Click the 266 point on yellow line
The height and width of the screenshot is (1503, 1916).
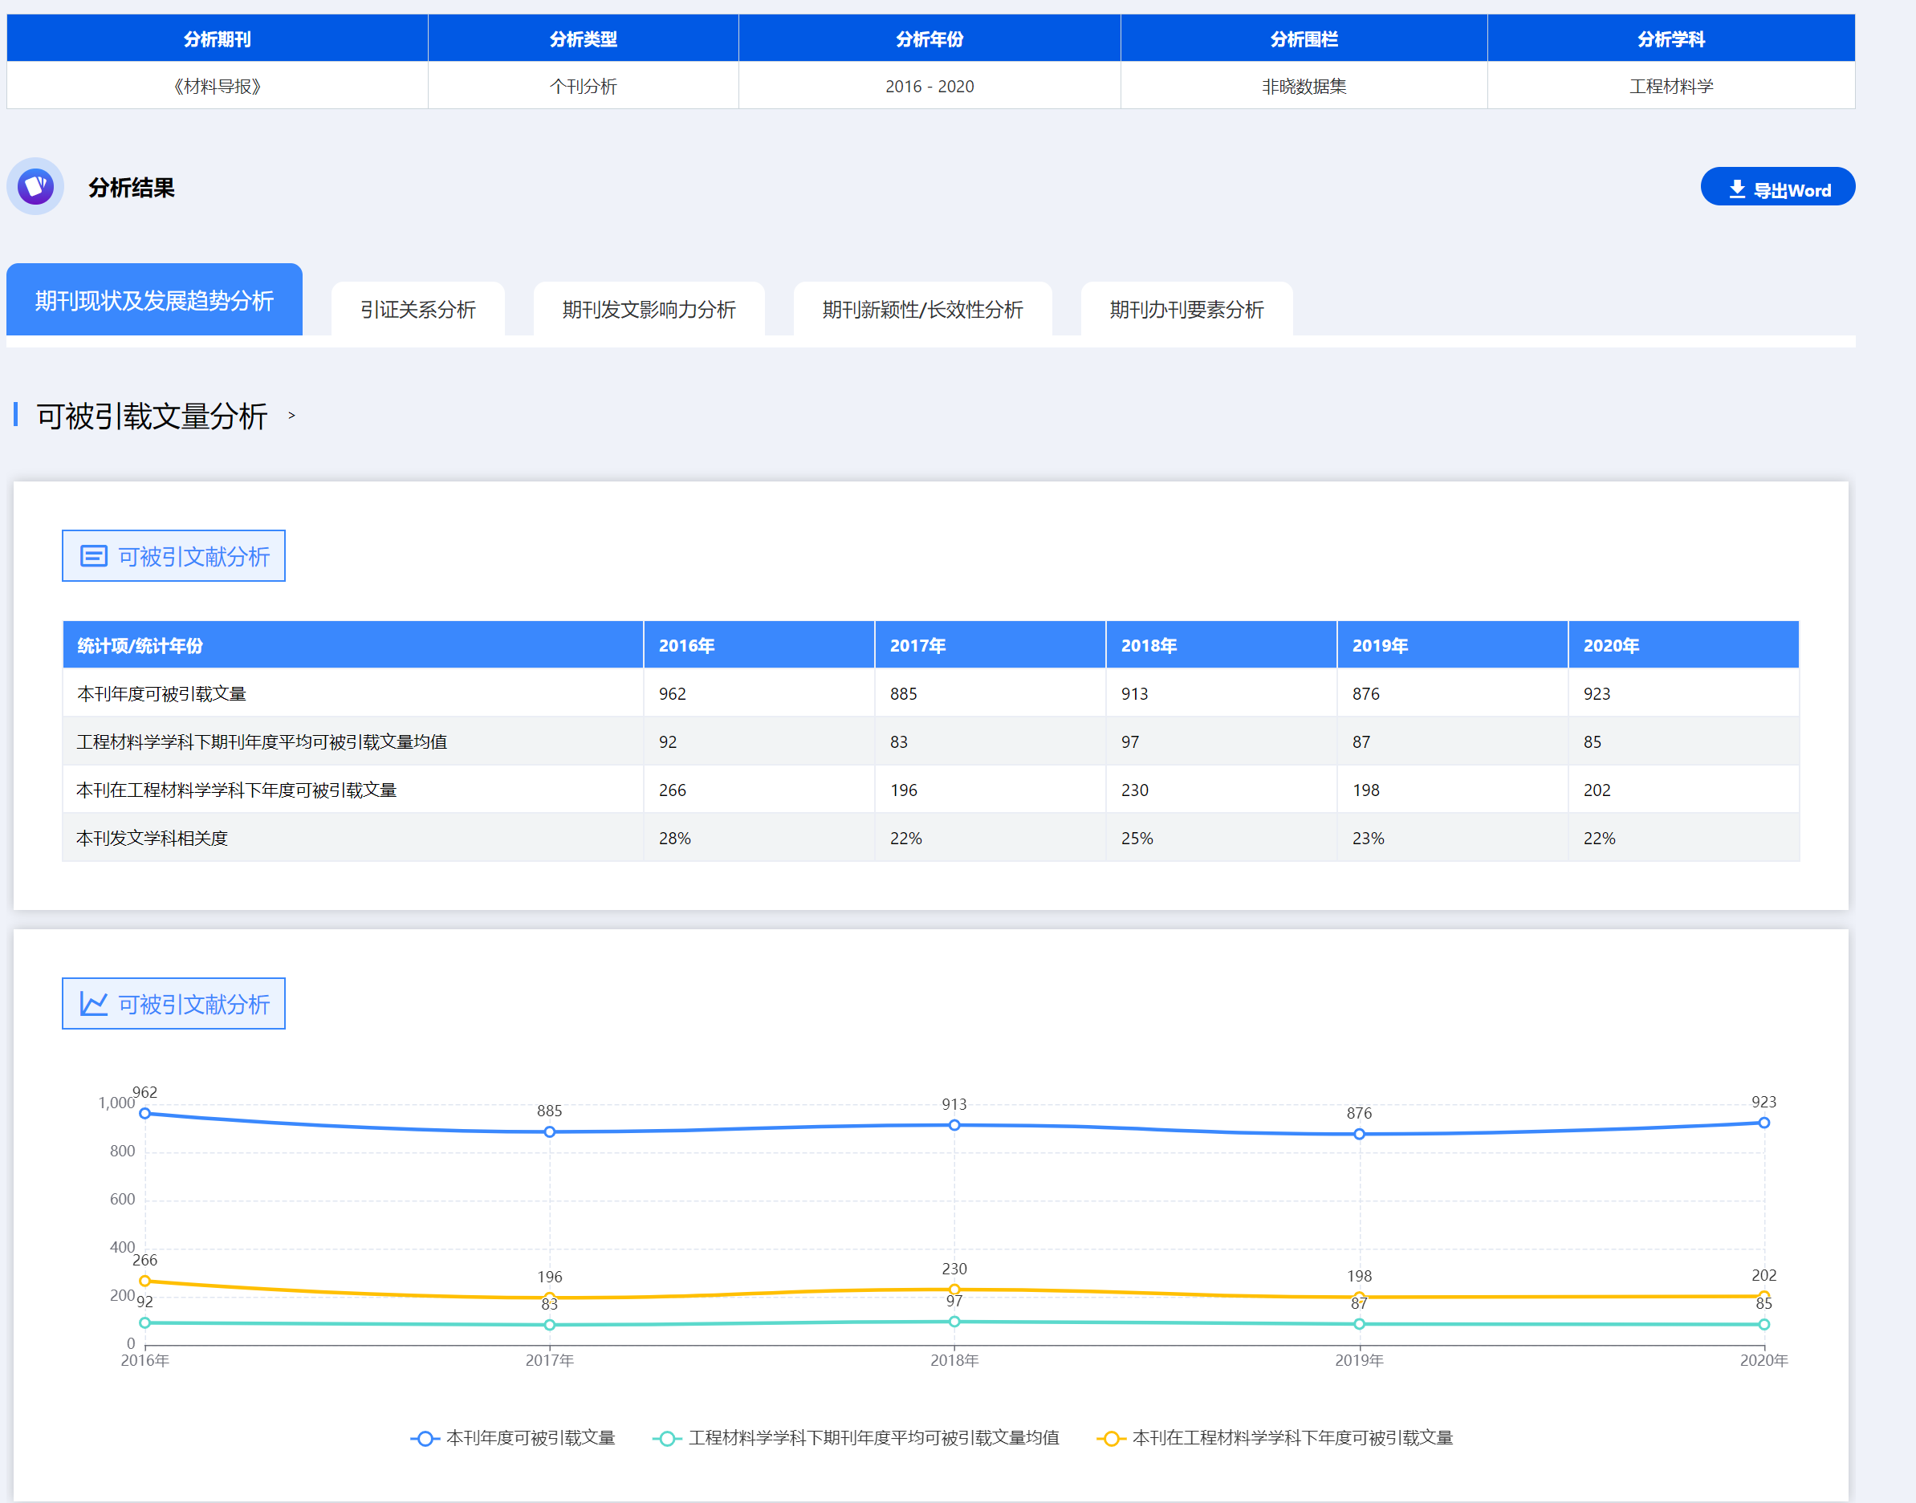(x=145, y=1281)
